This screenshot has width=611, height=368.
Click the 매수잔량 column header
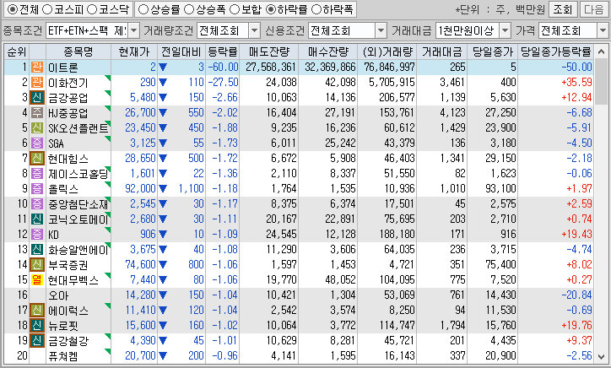point(328,51)
